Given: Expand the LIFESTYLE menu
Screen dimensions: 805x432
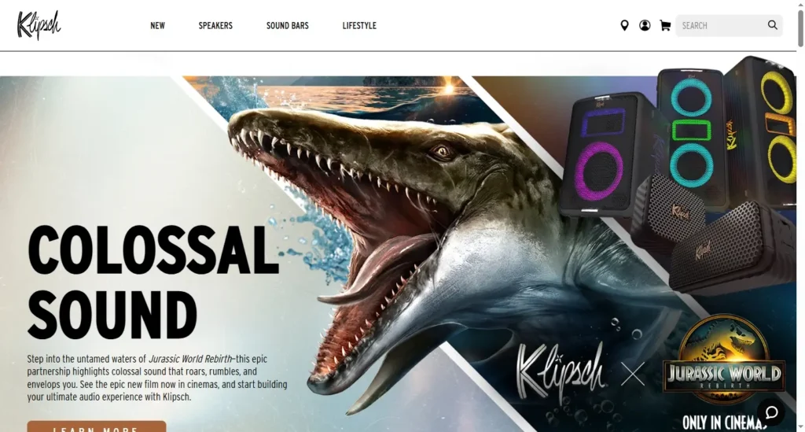Looking at the screenshot, I should 359,26.
